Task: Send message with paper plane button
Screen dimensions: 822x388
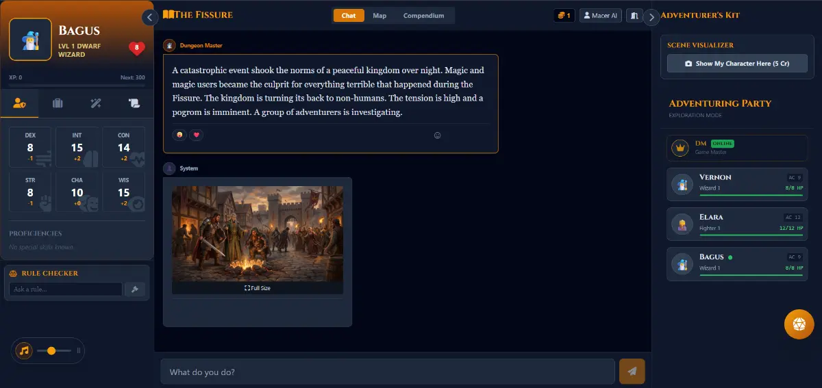Action: click(632, 372)
